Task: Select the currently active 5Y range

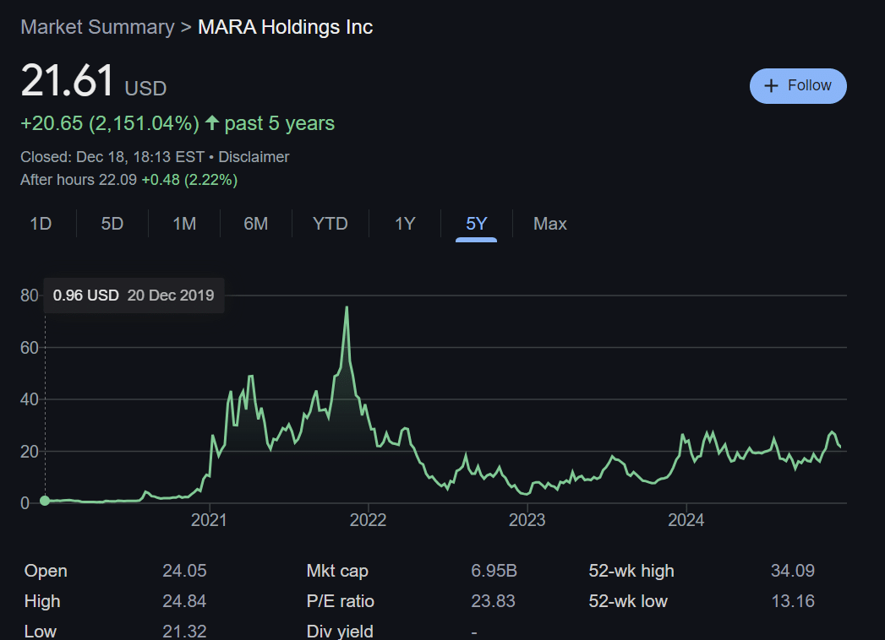Action: pos(476,224)
